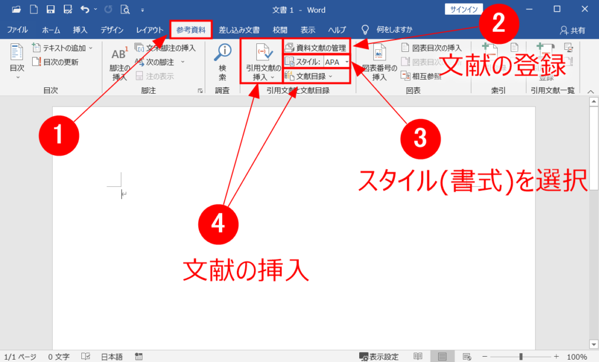Click the greyed redo icon
This screenshot has height=362, width=599.
click(x=108, y=9)
